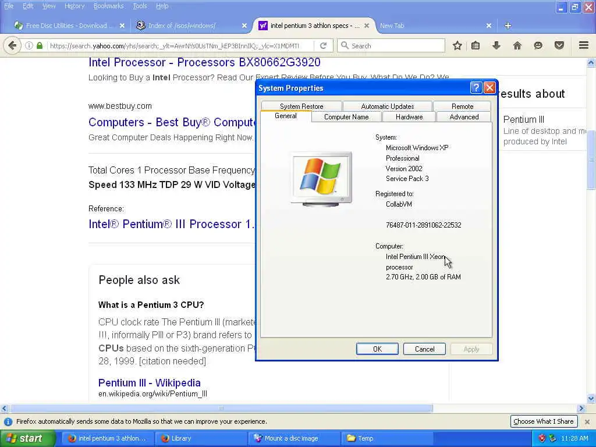Click the green padlock security icon
The width and height of the screenshot is (596, 447).
click(40, 45)
